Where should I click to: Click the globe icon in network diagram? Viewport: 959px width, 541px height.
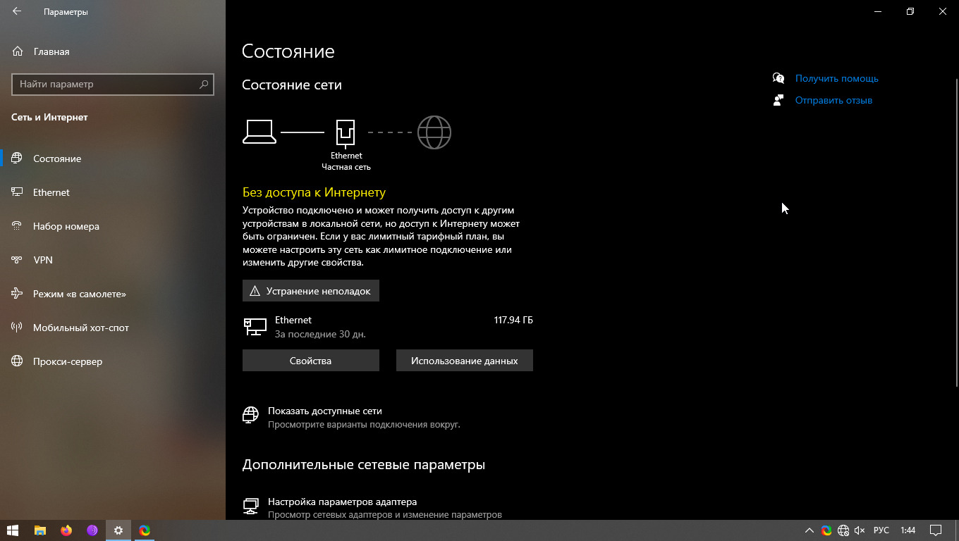coord(434,132)
